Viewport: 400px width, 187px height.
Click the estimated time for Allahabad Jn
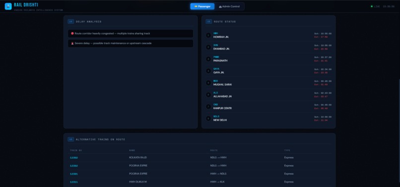[321, 96]
